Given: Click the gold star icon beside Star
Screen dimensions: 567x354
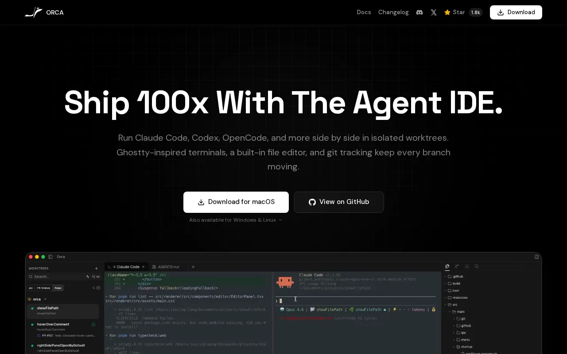Looking at the screenshot, I should click(447, 12).
